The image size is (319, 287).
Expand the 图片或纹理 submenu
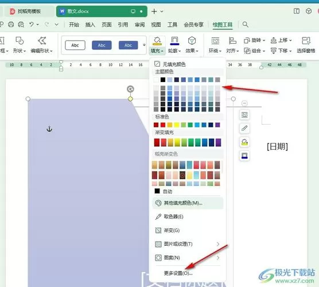tap(218, 244)
